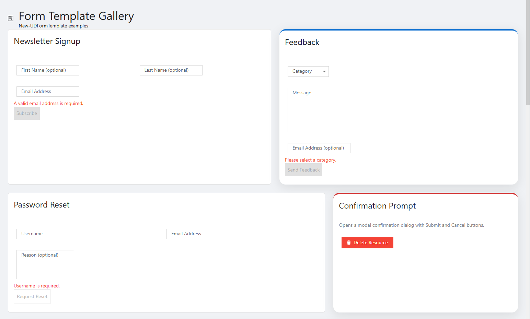Click the 'A valid email address is required.' message
The width and height of the screenshot is (530, 319).
pos(48,103)
